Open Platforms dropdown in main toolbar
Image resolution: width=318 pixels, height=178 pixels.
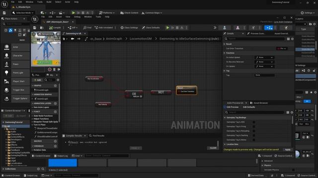point(107,13)
